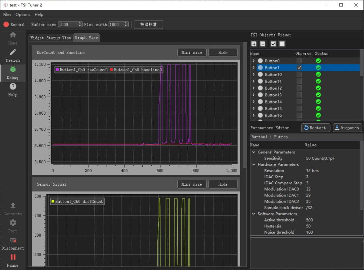Open the Help section in sidebar
364x270 pixels.
(x=13, y=89)
